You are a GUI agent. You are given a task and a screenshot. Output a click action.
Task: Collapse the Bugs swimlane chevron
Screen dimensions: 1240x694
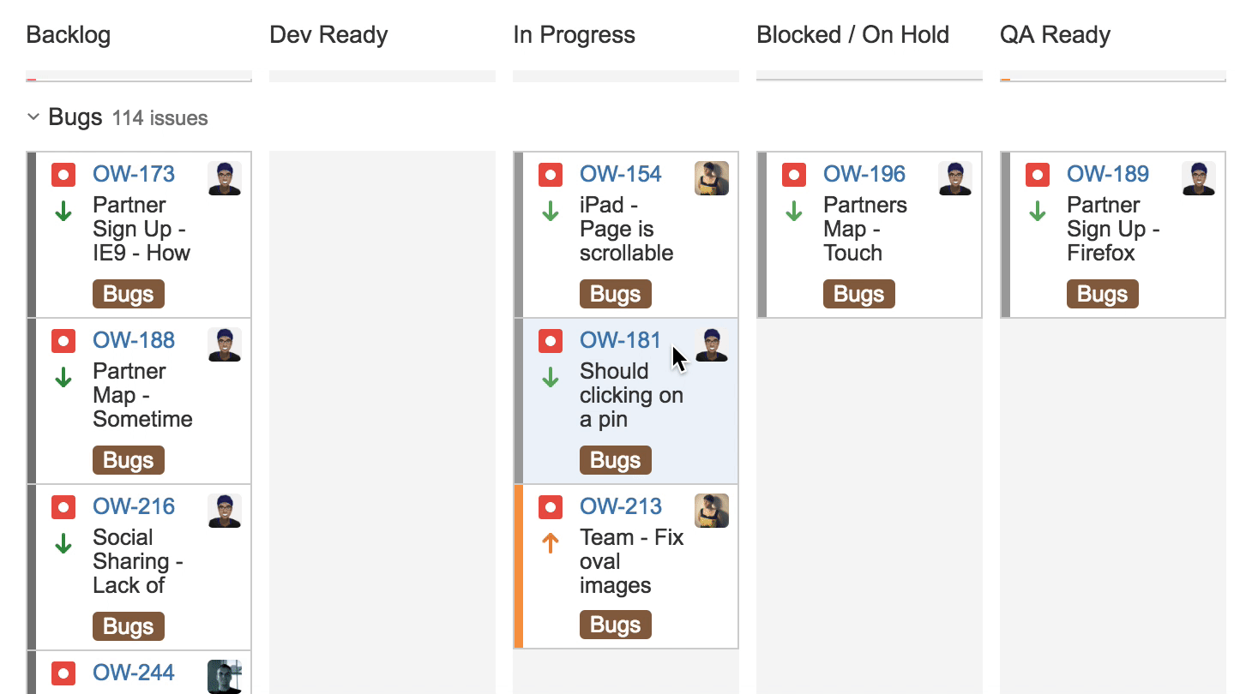coord(33,117)
